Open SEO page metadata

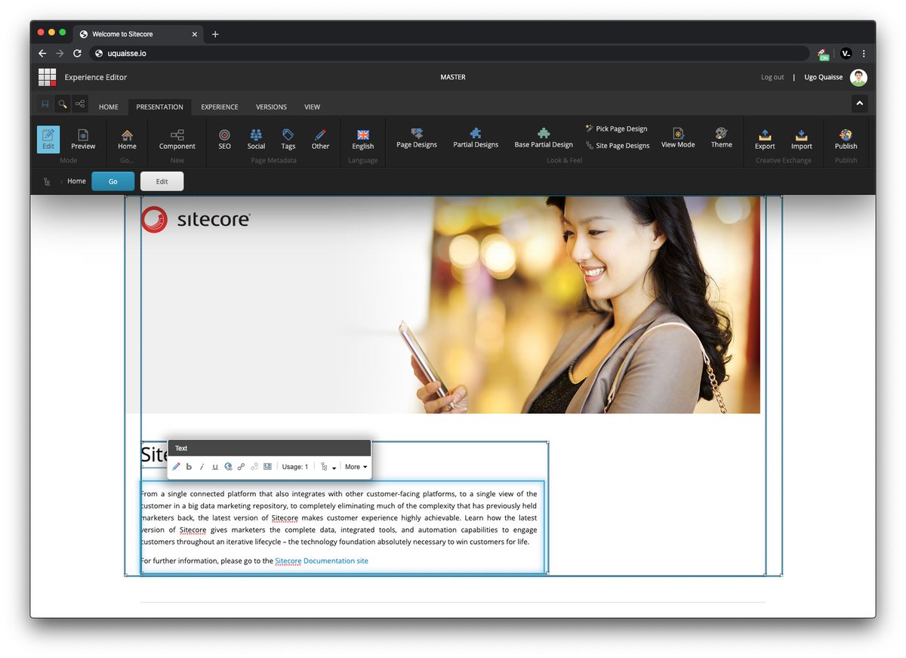[x=225, y=140]
